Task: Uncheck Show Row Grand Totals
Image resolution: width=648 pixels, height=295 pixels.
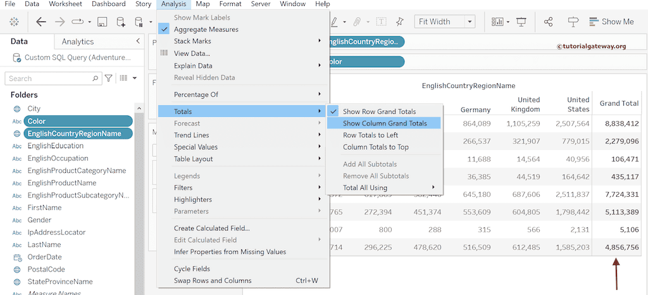Action: (x=380, y=111)
